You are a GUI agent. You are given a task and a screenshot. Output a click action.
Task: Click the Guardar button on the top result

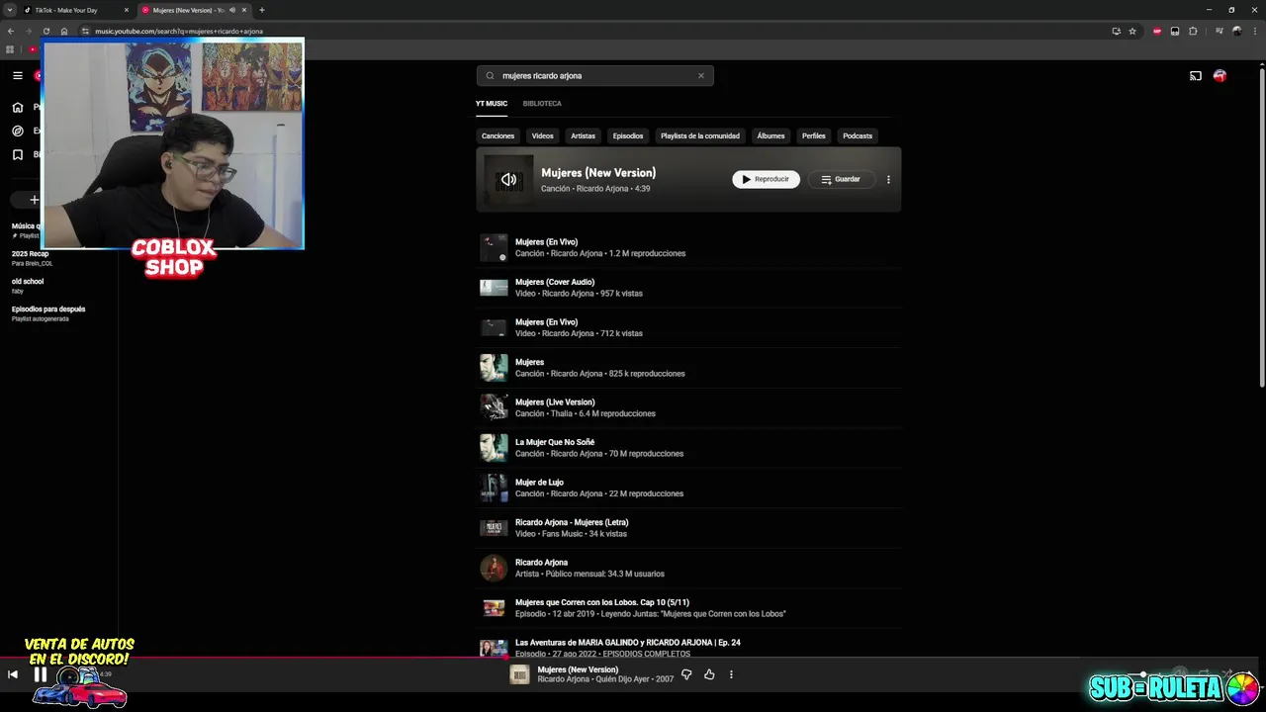click(x=841, y=179)
